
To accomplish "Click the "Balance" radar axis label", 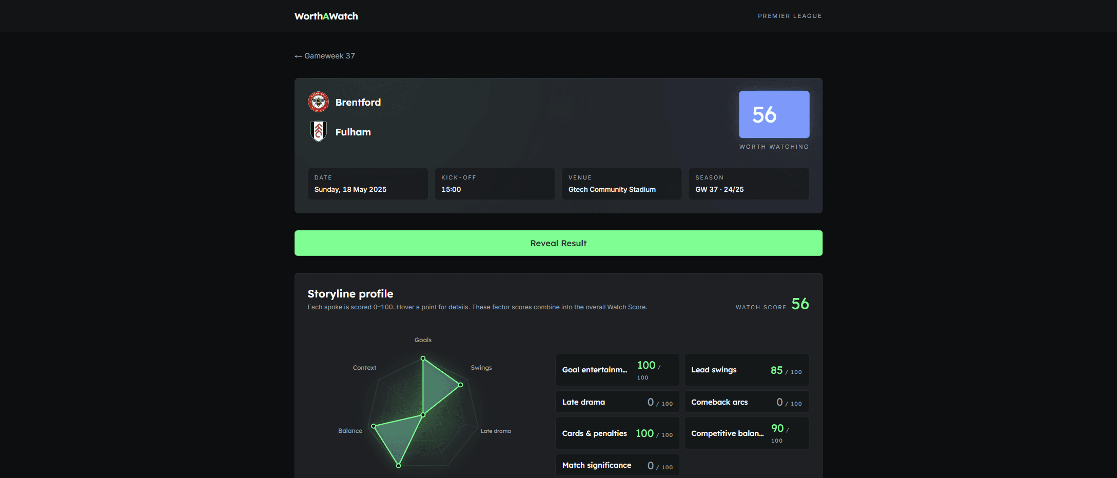I will [x=350, y=431].
